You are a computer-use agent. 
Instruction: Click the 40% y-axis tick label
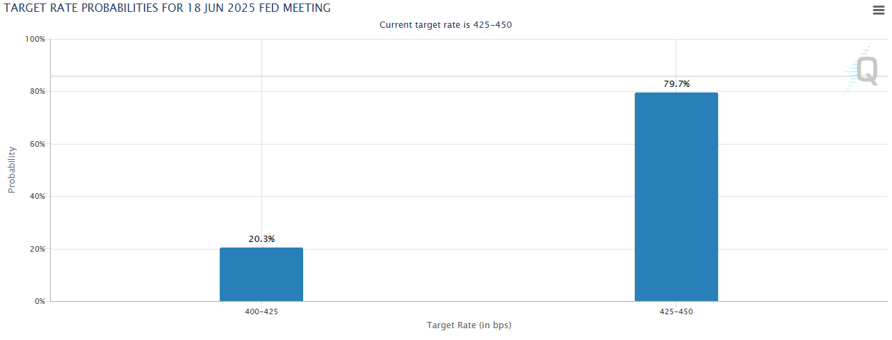click(37, 197)
